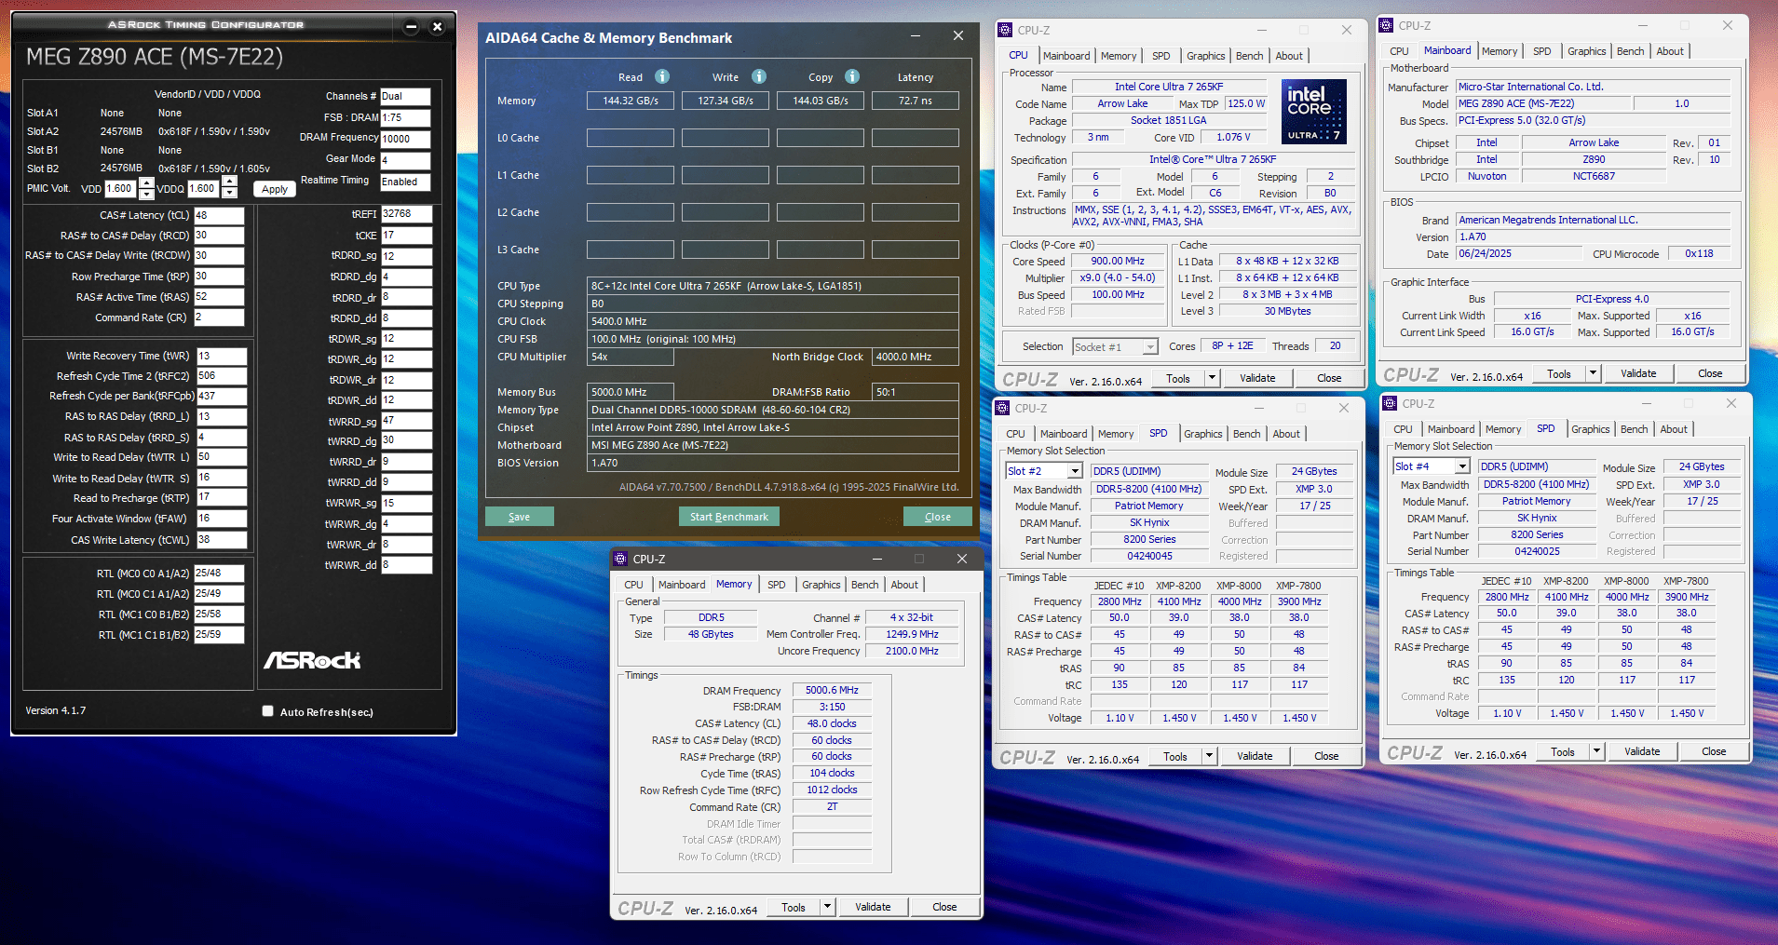Click the Close button in the Slot #4 SPD window
The height and width of the screenshot is (945, 1778).
tap(1714, 751)
